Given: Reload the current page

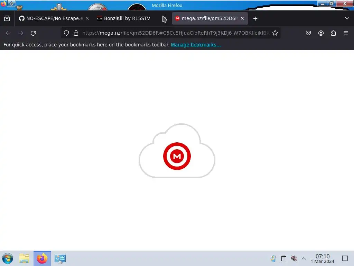Looking at the screenshot, I should pyautogui.click(x=33, y=33).
